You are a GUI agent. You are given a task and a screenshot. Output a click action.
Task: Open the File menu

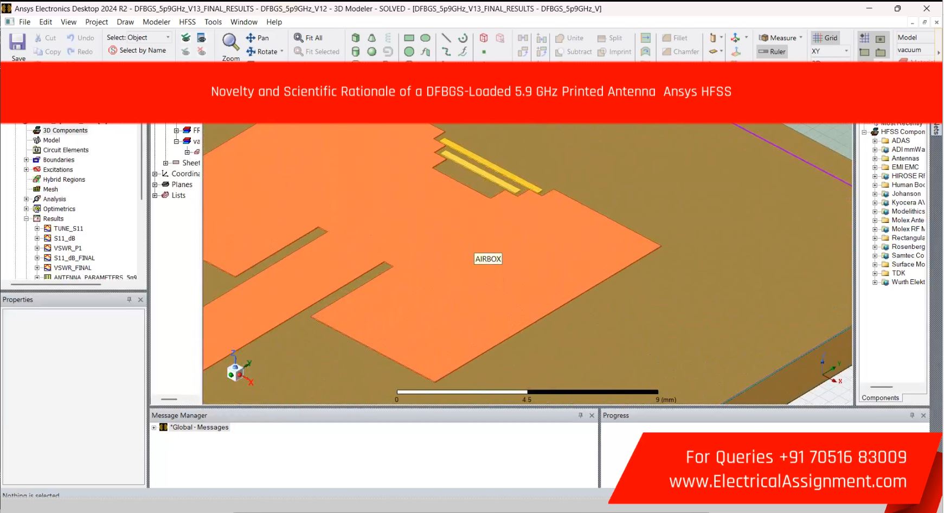pyautogui.click(x=24, y=22)
